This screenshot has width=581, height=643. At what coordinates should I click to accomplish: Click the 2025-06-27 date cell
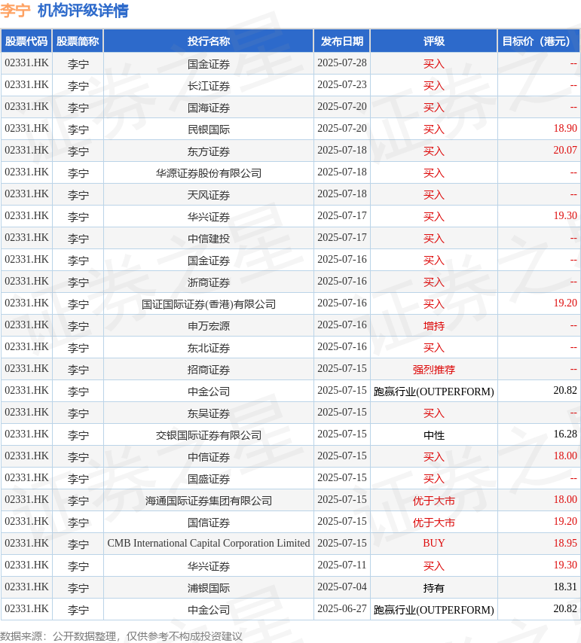(x=342, y=608)
